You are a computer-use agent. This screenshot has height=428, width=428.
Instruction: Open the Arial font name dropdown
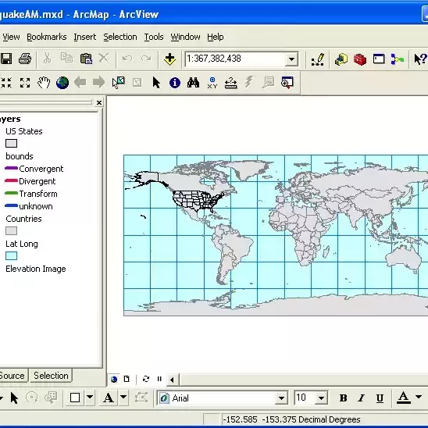pos(281,398)
